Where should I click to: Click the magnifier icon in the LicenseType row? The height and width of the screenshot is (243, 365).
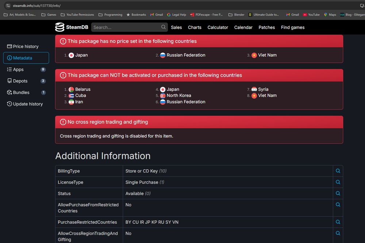click(x=338, y=182)
